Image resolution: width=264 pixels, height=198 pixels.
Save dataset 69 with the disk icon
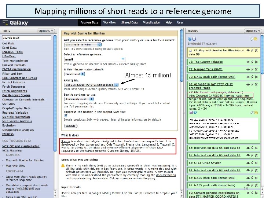pos(191,112)
